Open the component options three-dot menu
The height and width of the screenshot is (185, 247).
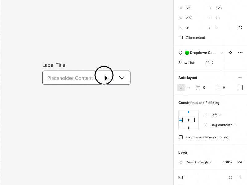click(x=240, y=53)
